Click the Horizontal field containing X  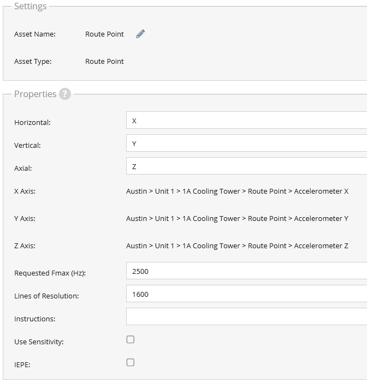[246, 120]
